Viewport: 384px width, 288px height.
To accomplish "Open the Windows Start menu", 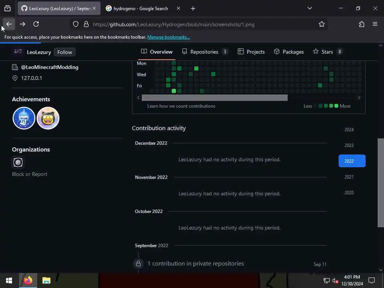I will click(9, 280).
